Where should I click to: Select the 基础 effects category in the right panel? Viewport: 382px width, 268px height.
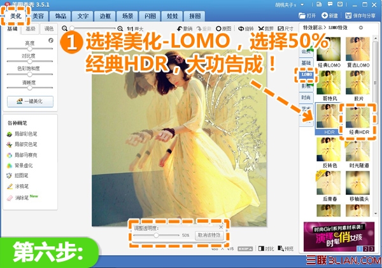pos(306,63)
